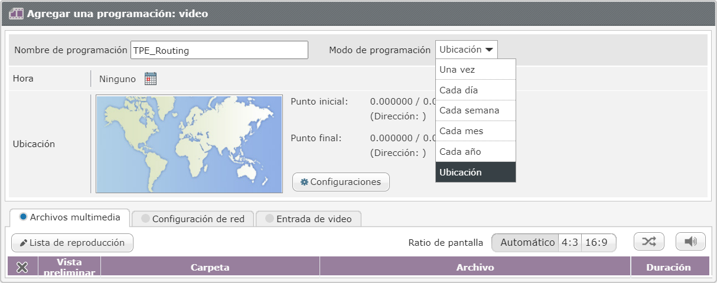Click the video film icon in title bar

[17, 13]
